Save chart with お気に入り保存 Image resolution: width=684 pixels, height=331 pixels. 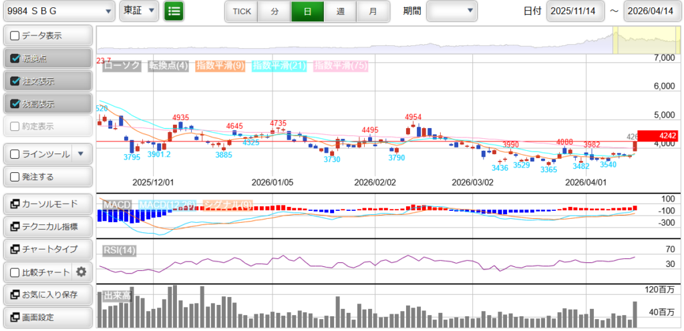point(47,294)
